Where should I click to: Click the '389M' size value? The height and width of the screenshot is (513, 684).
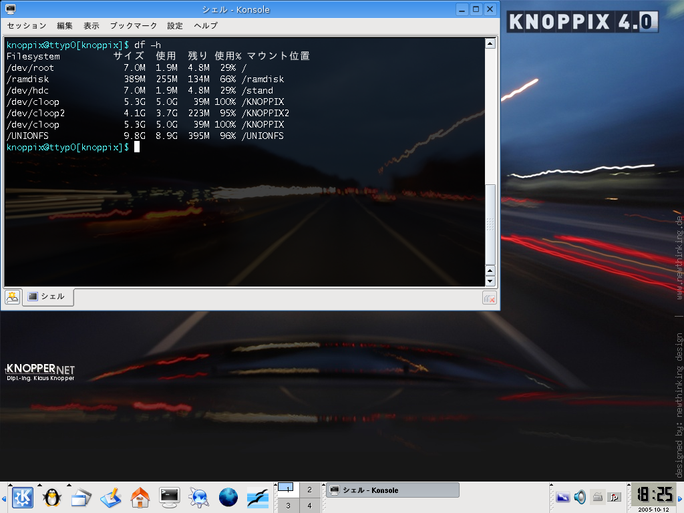(134, 79)
